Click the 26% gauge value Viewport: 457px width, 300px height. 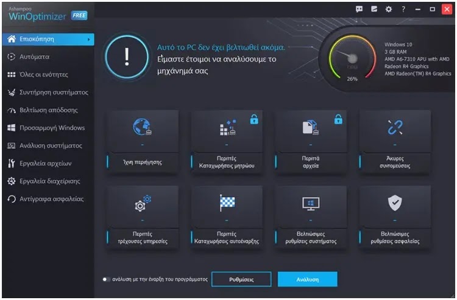352,79
